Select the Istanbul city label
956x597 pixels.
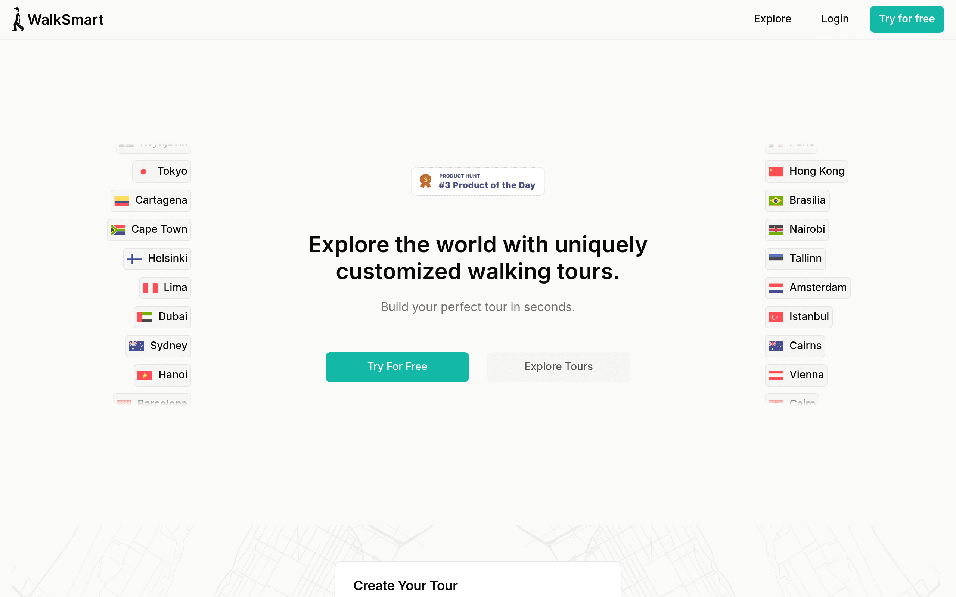pos(809,317)
